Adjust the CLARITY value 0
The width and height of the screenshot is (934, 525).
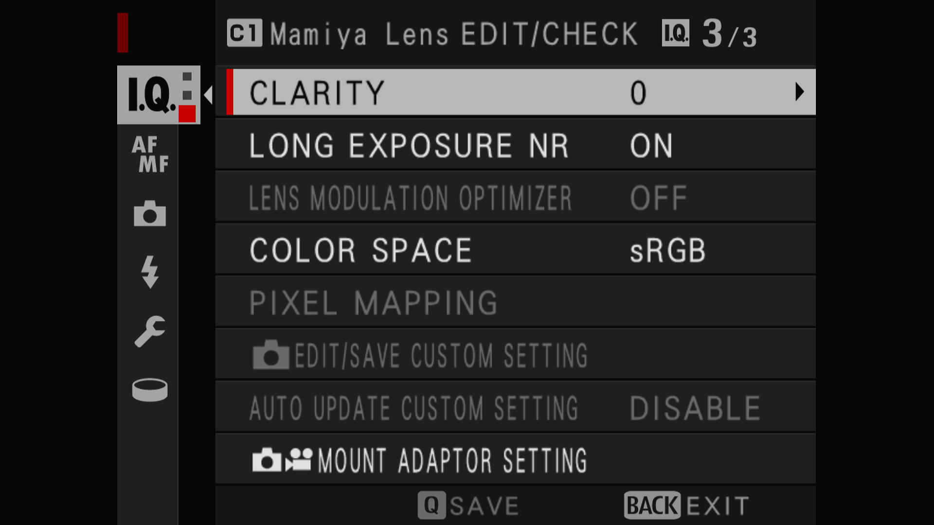click(638, 93)
